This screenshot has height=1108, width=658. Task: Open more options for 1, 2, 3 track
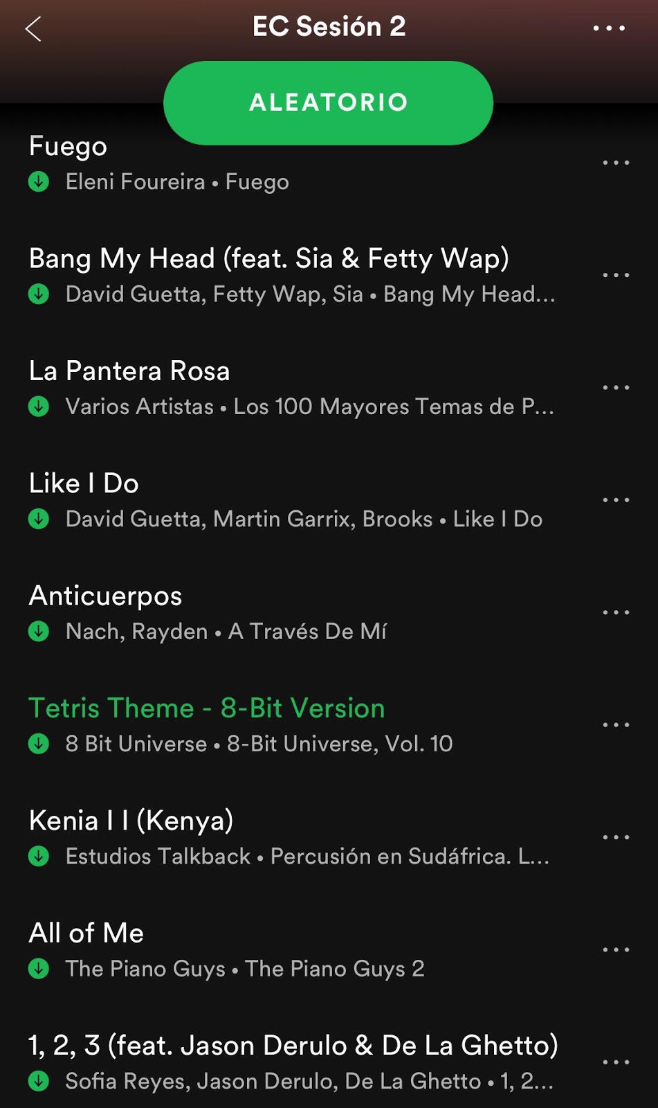[x=616, y=1062]
